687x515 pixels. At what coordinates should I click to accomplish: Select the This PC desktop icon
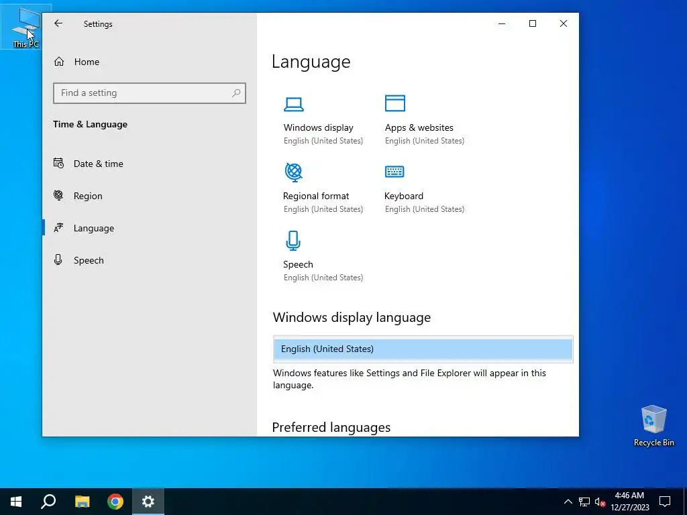(x=26, y=27)
